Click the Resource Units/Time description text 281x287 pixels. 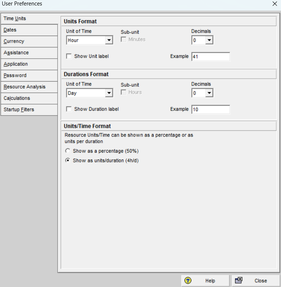pyautogui.click(x=129, y=138)
